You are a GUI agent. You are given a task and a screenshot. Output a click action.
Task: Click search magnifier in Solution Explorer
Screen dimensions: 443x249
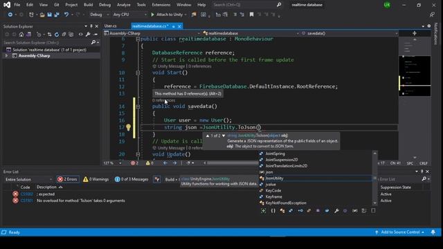click(x=93, y=42)
